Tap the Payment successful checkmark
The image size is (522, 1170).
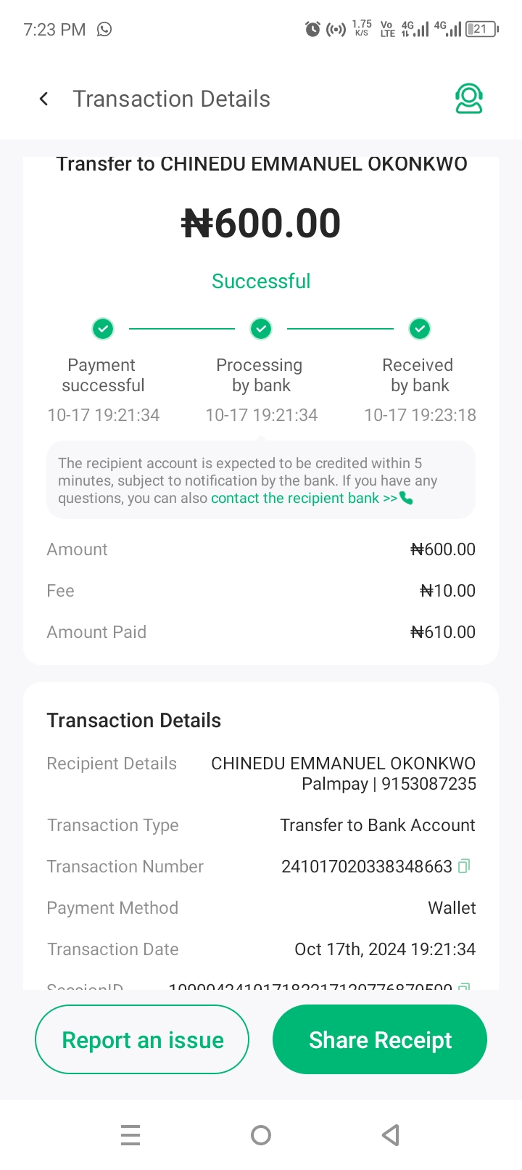pyautogui.click(x=103, y=329)
